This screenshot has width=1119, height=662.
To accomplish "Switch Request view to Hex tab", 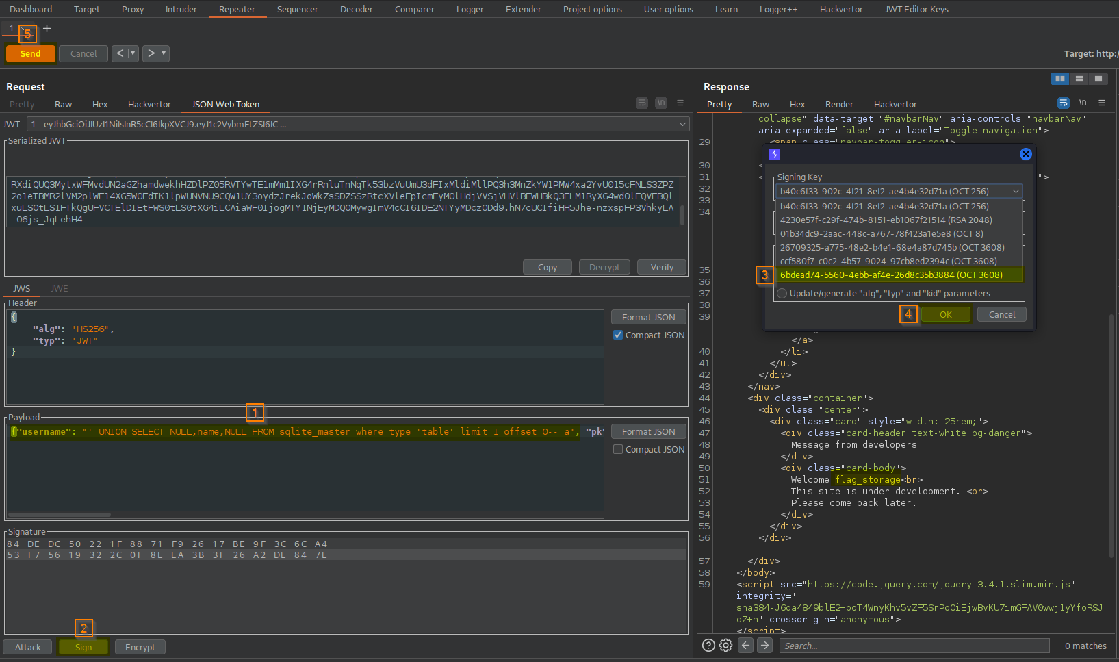I will tap(100, 104).
